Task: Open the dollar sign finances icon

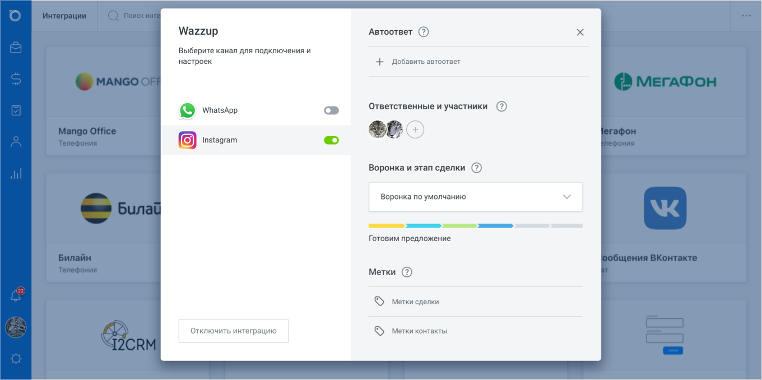Action: 16,79
